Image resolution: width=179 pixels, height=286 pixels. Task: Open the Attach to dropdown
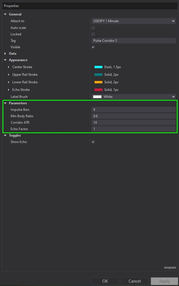coord(133,21)
